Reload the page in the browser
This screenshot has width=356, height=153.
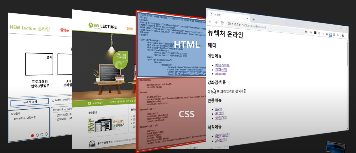click(222, 23)
